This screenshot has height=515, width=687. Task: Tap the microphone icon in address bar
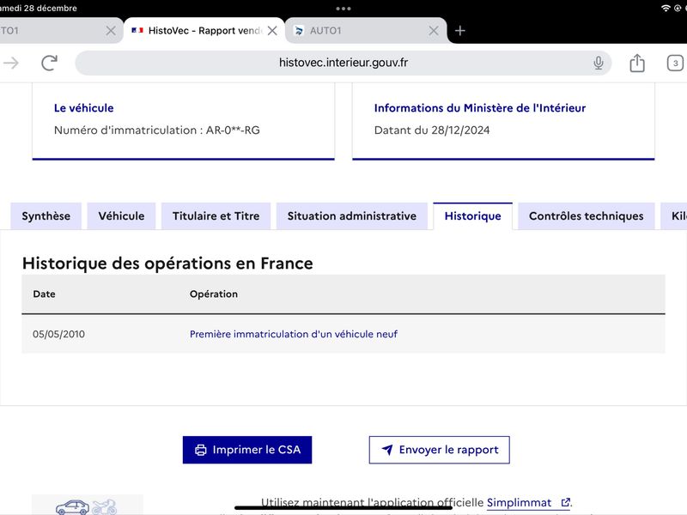pos(598,63)
